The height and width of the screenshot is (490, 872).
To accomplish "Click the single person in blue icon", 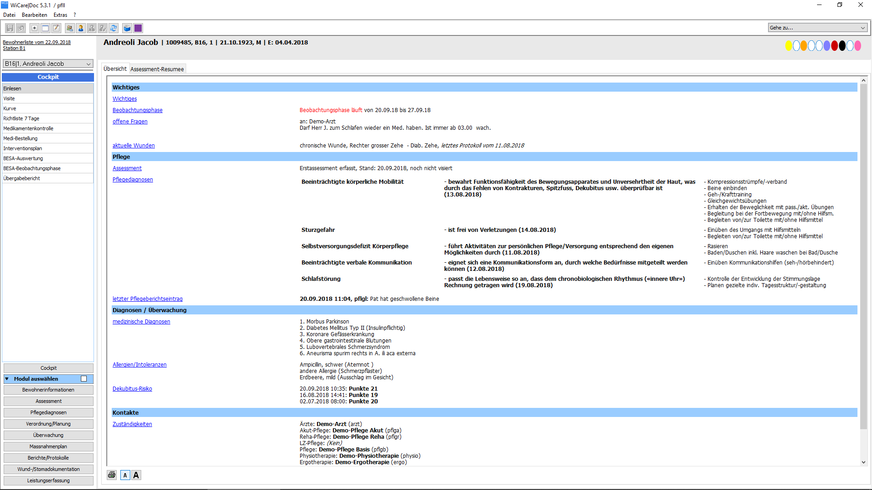I will (x=81, y=28).
